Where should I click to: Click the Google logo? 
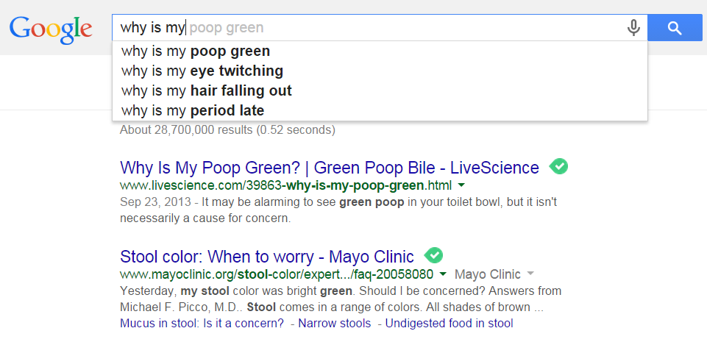(50, 29)
